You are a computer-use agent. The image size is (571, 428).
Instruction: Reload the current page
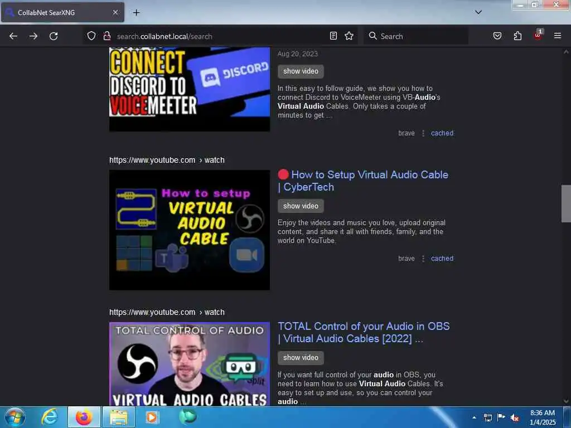tap(54, 36)
